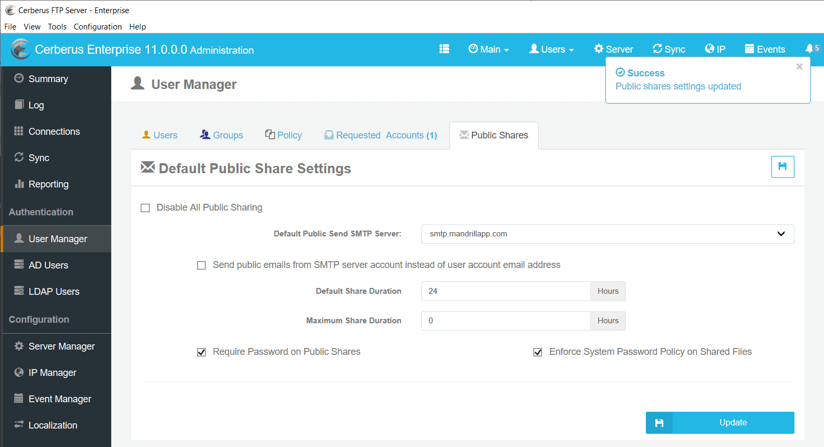The width and height of the screenshot is (824, 447).
Task: Open the View menu
Action: coord(32,26)
